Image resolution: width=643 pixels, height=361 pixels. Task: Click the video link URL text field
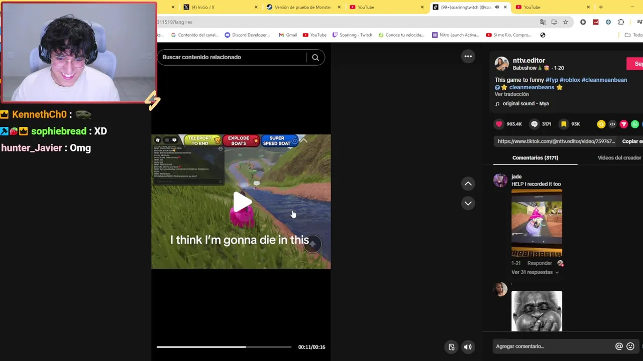pyautogui.click(x=556, y=141)
